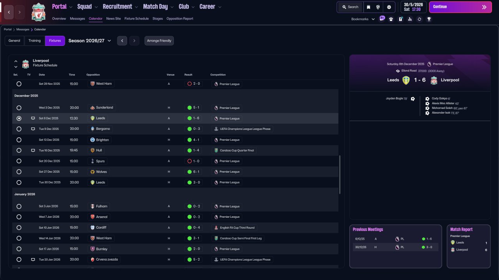Image resolution: width=499 pixels, height=280 pixels.
Task: Open the 30/12/25 previous meeting row
Action: [395, 247]
